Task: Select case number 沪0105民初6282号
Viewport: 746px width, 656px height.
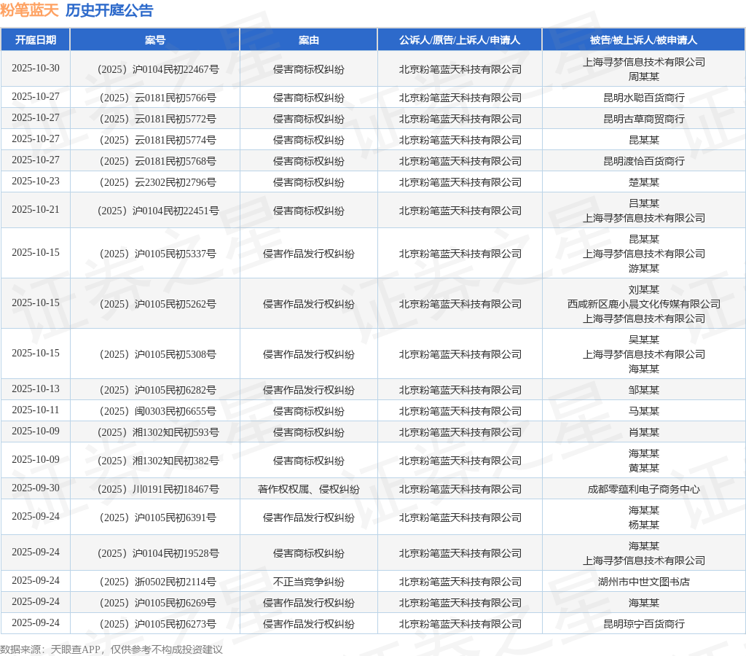Action: (x=158, y=390)
